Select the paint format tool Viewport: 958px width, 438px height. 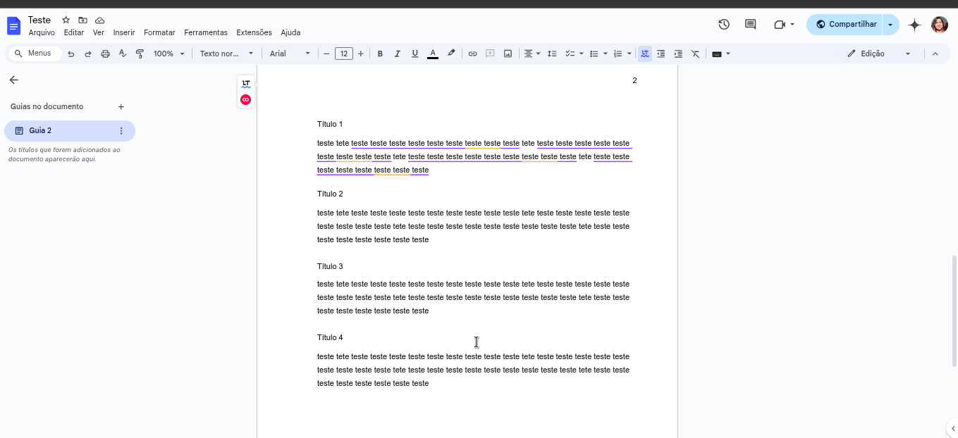tap(139, 53)
